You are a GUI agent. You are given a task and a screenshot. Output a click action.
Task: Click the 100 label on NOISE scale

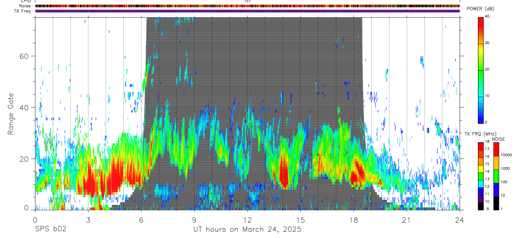click(504, 182)
